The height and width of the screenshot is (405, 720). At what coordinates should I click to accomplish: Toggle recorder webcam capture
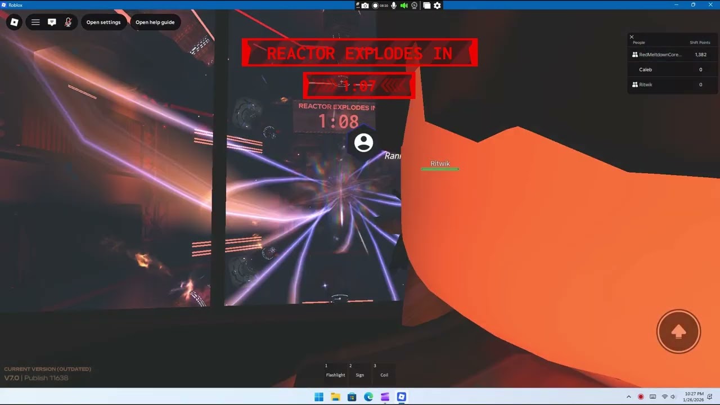pos(415,5)
